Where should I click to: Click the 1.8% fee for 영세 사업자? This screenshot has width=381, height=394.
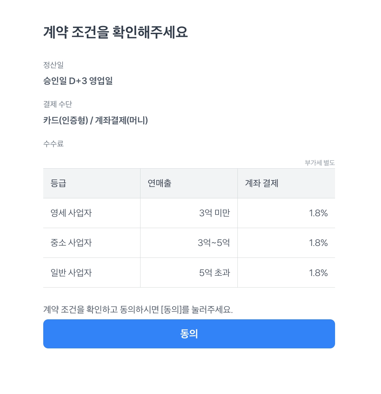(318, 213)
